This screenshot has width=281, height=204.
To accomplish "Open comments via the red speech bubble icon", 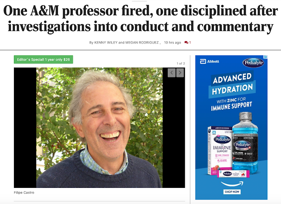I will click(186, 43).
